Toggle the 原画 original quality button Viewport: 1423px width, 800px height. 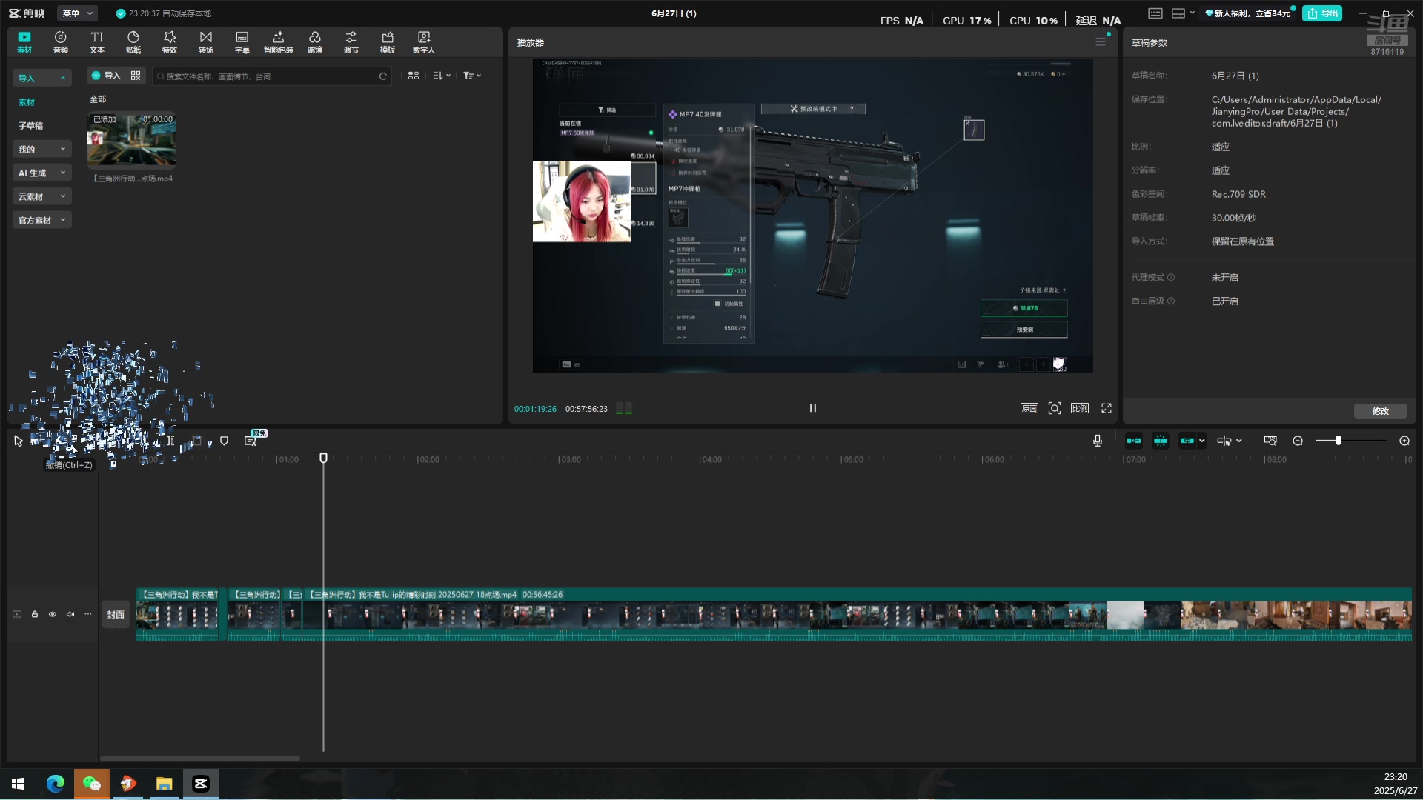click(1029, 408)
